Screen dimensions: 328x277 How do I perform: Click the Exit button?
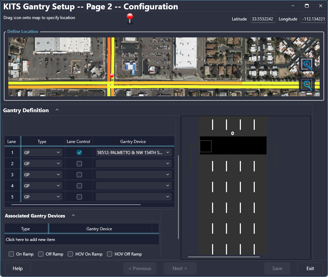coord(310,268)
